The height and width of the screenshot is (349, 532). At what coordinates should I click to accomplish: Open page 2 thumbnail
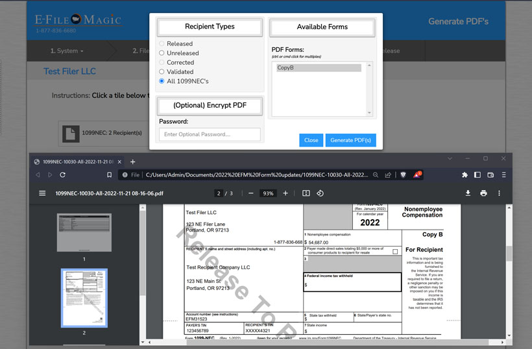pyautogui.click(x=84, y=298)
